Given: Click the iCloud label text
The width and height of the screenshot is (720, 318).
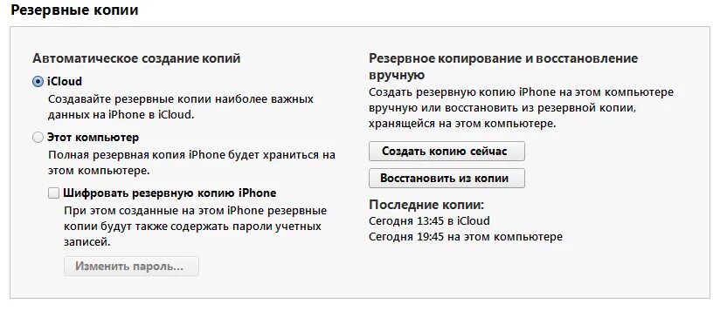Looking at the screenshot, I should click(65, 82).
